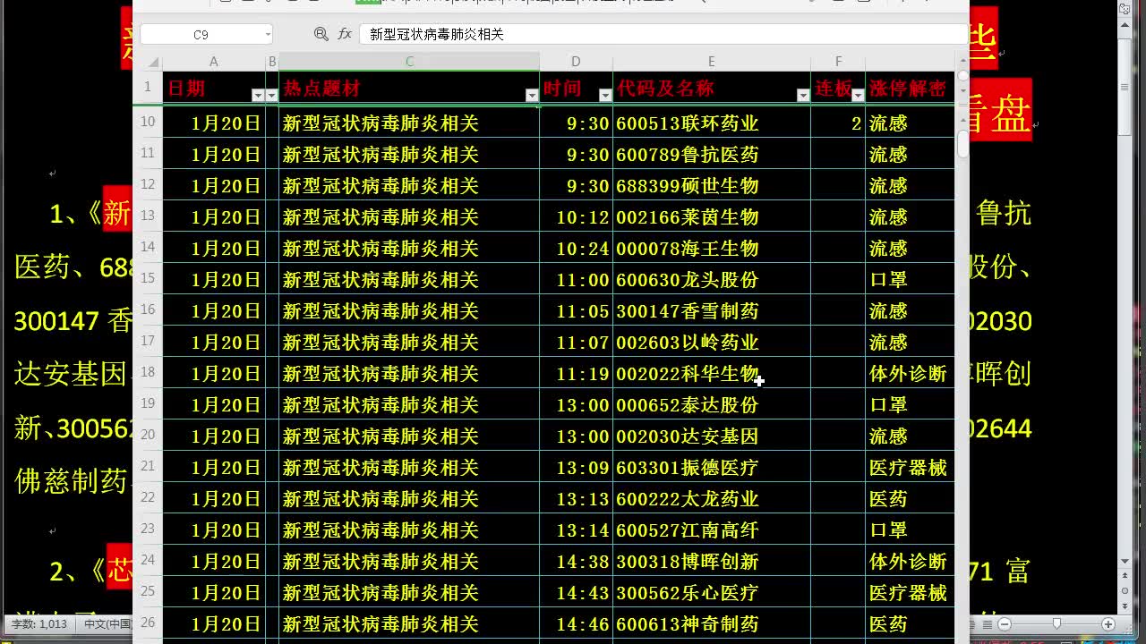The image size is (1146, 644).
Task: Select cell 600630龙头股份
Action: (x=712, y=279)
